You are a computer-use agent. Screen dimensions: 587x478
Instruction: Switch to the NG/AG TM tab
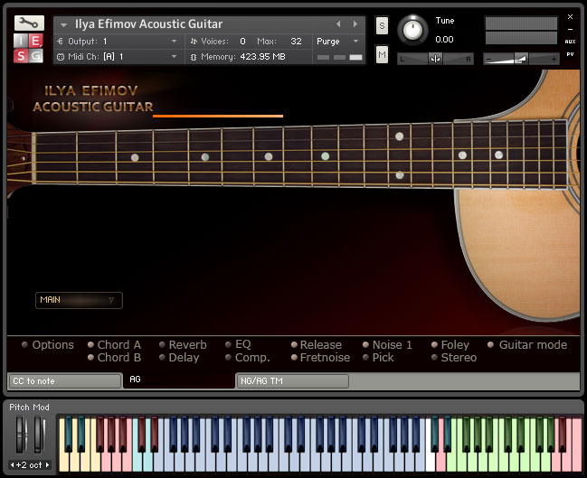[x=291, y=381]
